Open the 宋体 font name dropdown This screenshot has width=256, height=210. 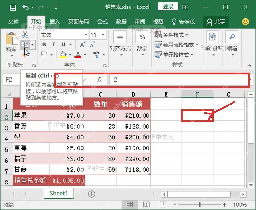pos(86,35)
